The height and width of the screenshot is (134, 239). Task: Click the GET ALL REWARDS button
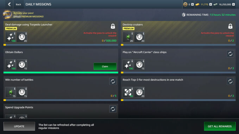(x=220, y=126)
